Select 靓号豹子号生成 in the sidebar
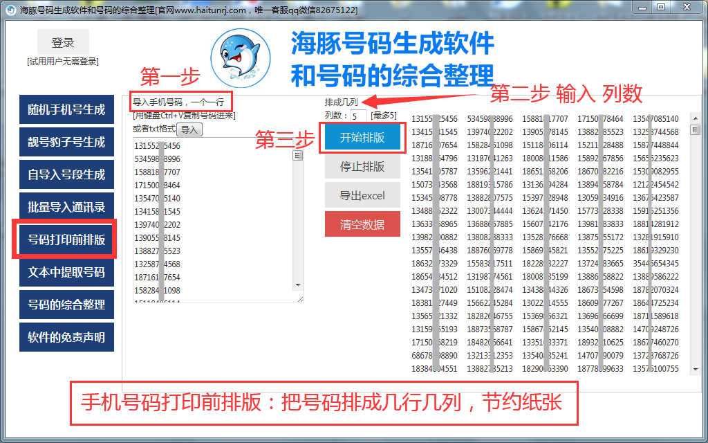Image resolution: width=708 pixels, height=443 pixels. click(x=66, y=142)
